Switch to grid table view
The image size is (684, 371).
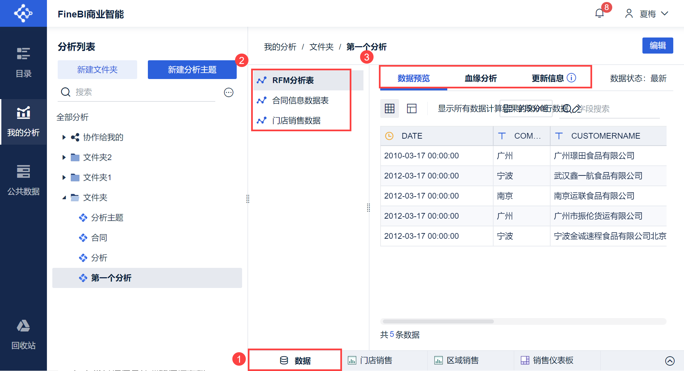(x=390, y=108)
